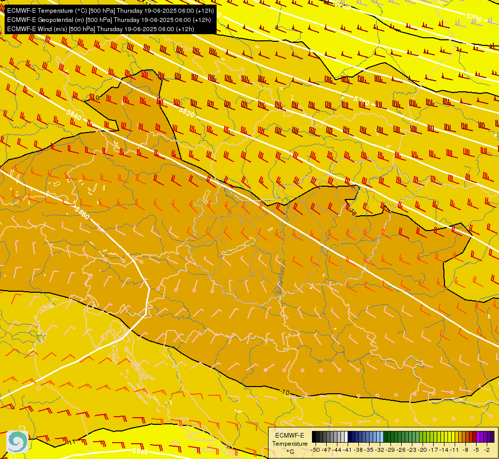Image resolution: width=499 pixels, height=459 pixels.
Task: Click the swirl logo icon
Action: coord(17,442)
